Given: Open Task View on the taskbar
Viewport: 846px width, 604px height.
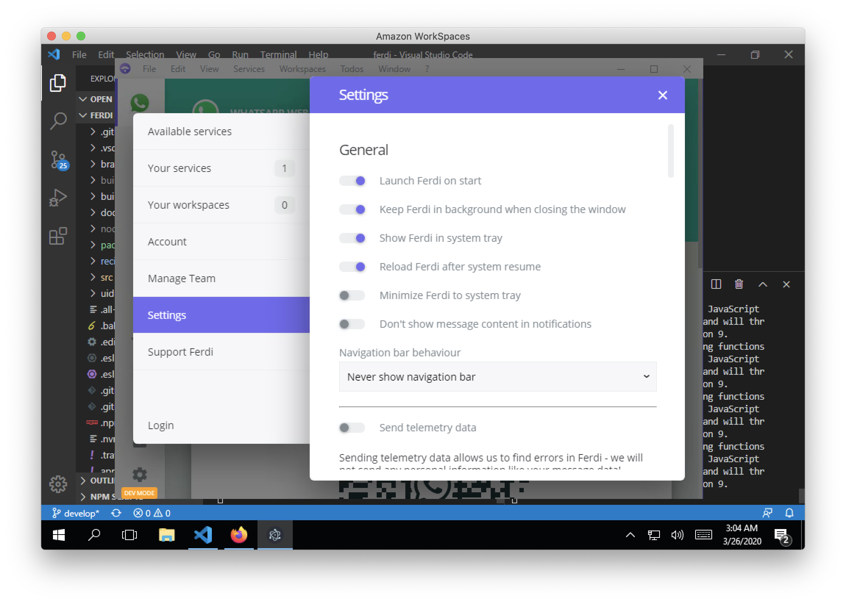Looking at the screenshot, I should click(129, 535).
